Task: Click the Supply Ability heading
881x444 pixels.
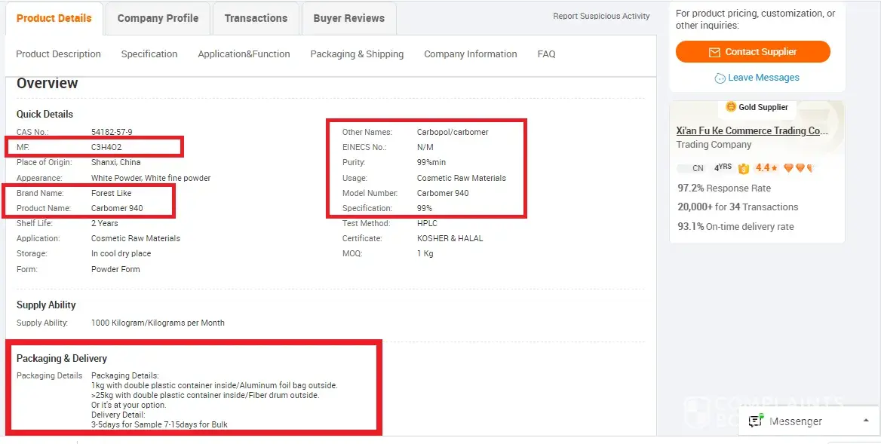Action: [46, 305]
